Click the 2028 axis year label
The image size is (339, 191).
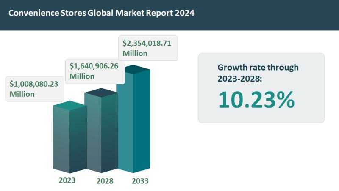(x=105, y=181)
